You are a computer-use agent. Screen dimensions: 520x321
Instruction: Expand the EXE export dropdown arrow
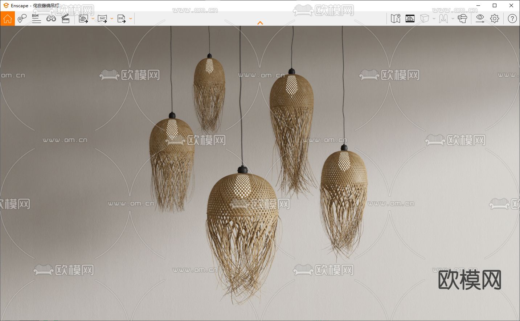(x=131, y=18)
